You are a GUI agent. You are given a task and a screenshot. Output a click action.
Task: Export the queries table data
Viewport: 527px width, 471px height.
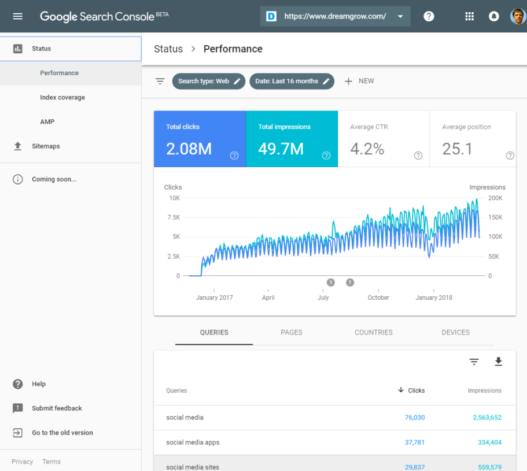click(x=498, y=361)
